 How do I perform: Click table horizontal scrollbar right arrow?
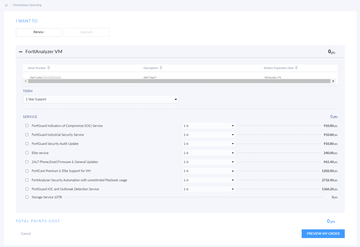333,81
